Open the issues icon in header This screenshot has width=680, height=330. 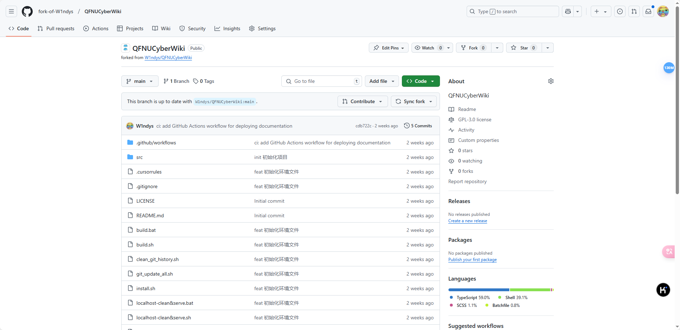click(620, 11)
